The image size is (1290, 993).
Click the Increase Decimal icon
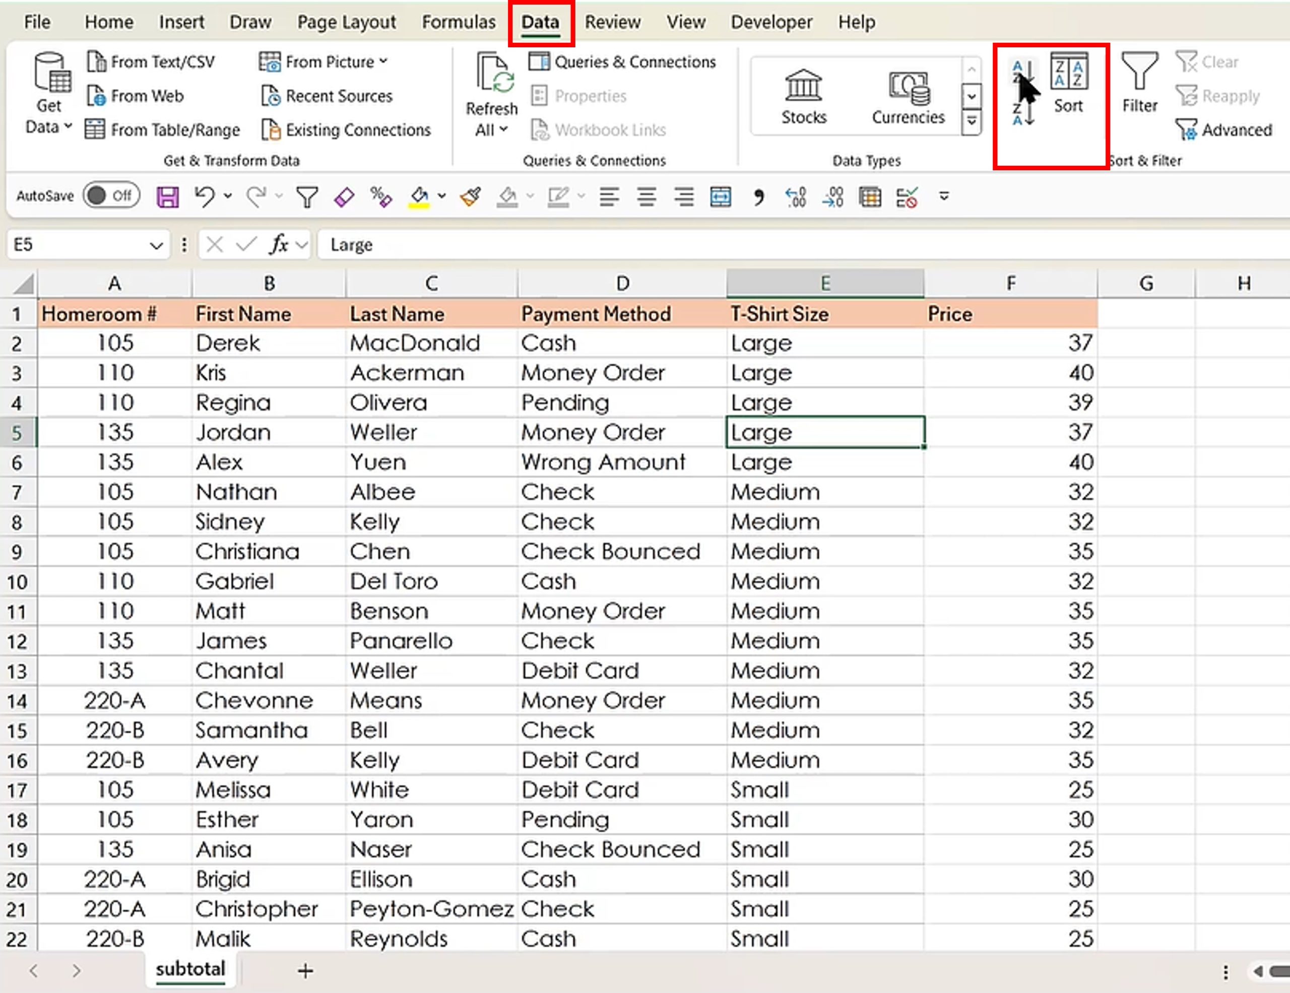(x=796, y=196)
